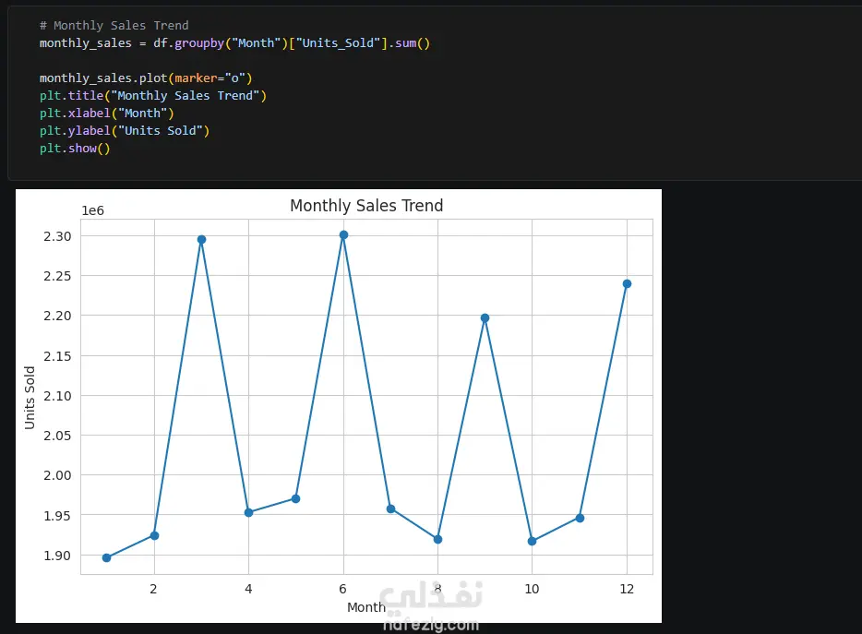Click the 2.10 tick label on the y-axis
This screenshot has width=862, height=634.
(57, 396)
